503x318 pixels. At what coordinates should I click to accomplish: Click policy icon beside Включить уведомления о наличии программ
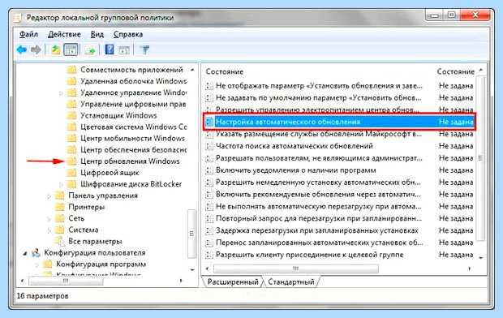pos(209,170)
